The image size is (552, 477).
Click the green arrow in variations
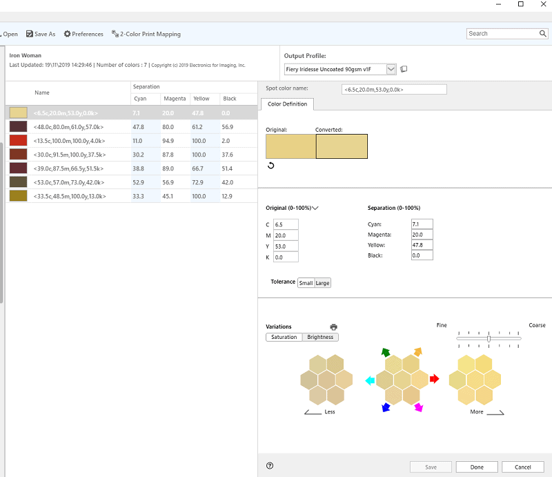pos(386,353)
